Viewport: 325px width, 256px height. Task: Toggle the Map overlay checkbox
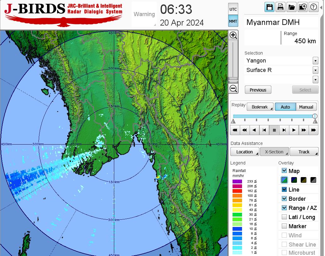(284, 170)
